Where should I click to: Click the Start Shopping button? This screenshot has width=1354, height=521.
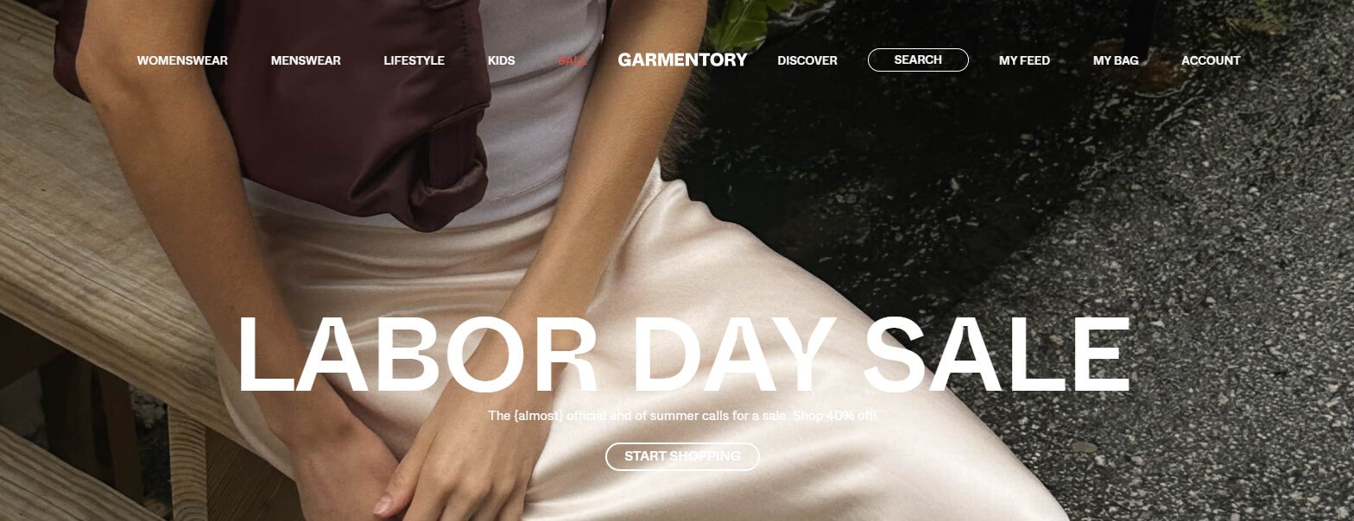[x=682, y=456]
